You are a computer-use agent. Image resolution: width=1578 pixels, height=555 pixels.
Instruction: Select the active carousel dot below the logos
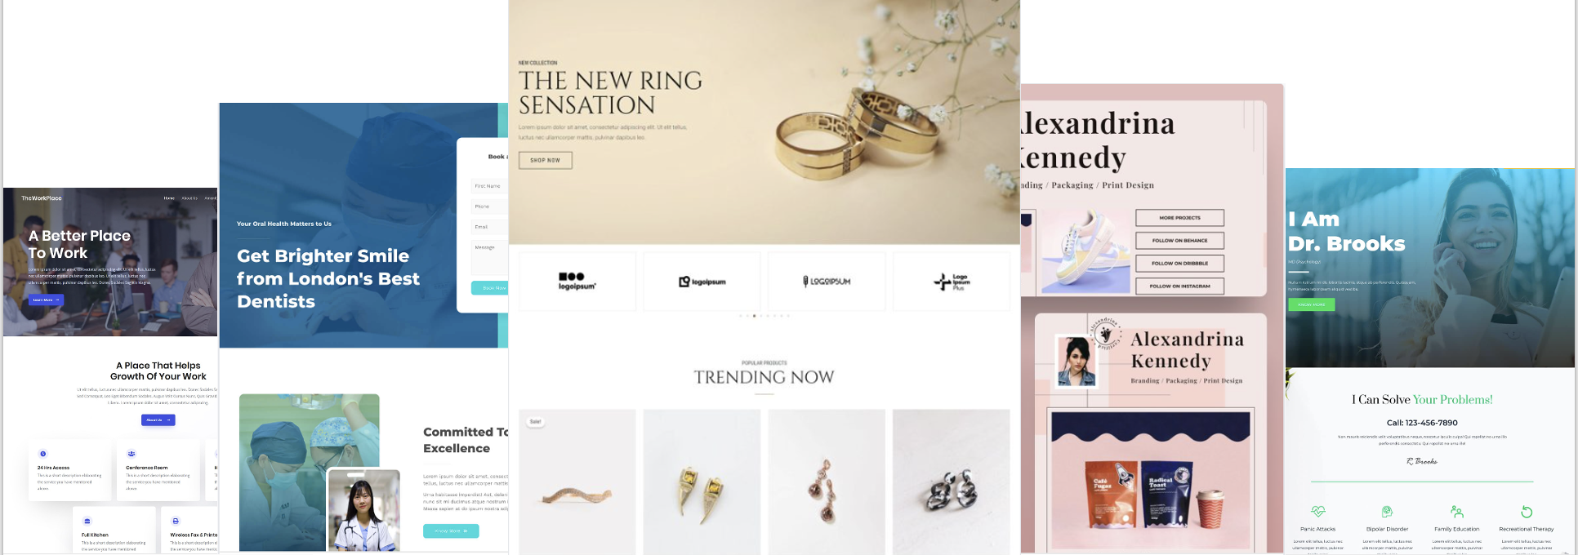pos(754,315)
